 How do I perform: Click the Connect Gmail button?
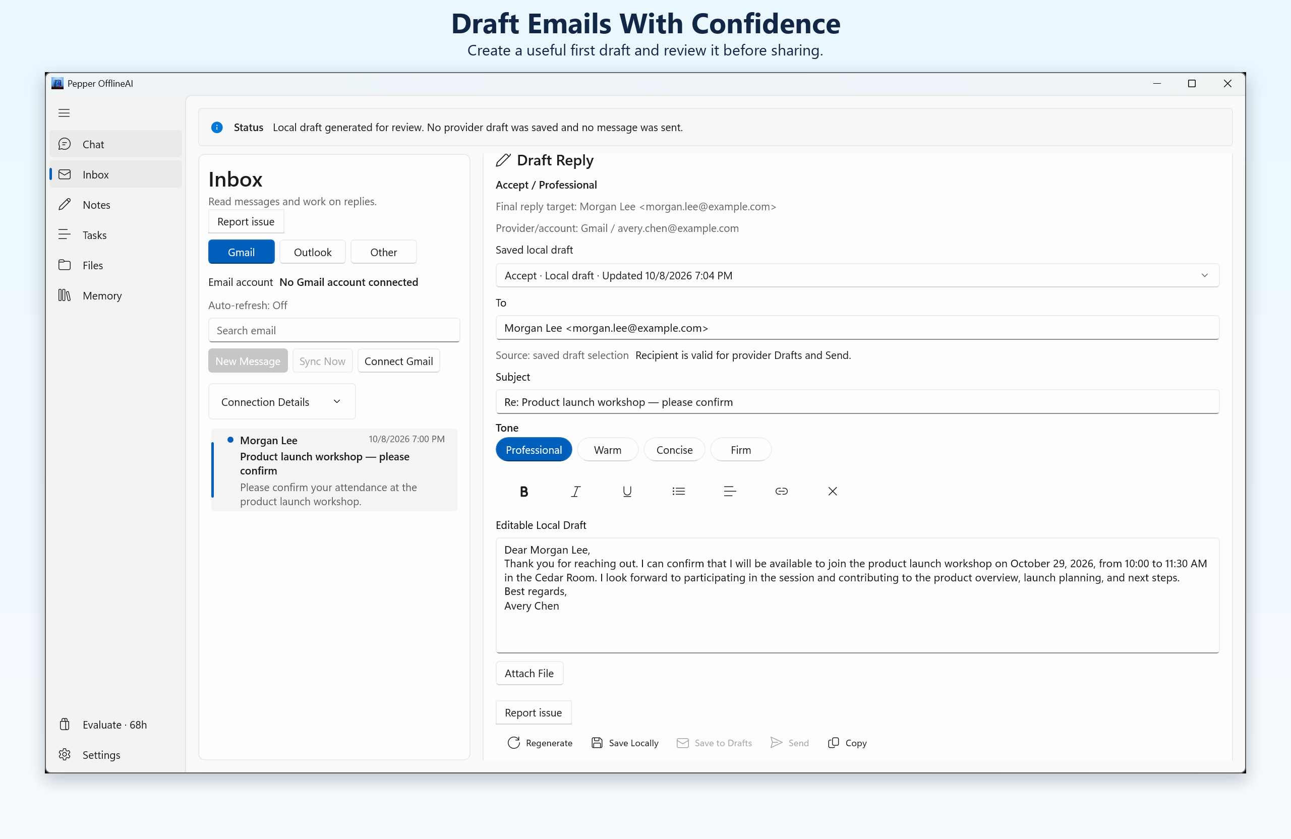(x=399, y=361)
